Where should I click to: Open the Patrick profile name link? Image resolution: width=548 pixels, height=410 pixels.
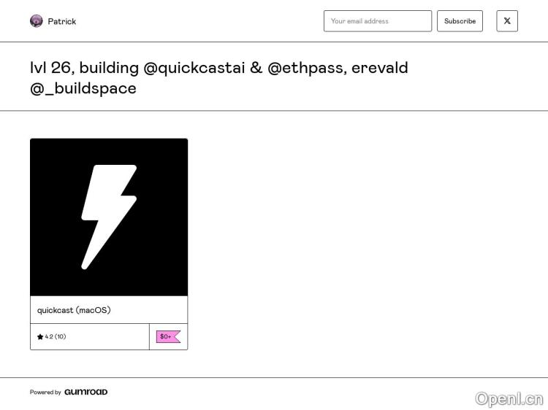(x=62, y=21)
